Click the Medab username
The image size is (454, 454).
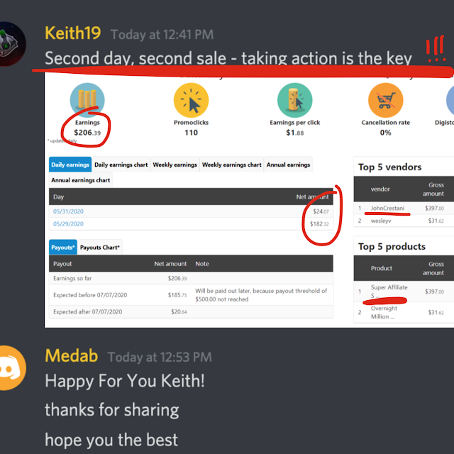click(x=71, y=355)
